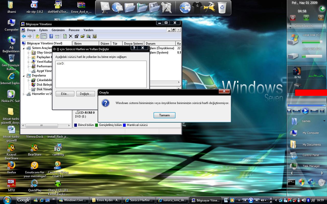The image size is (327, 204).
Task: Click the Properties toolbar icon
Action: click(x=77, y=36)
